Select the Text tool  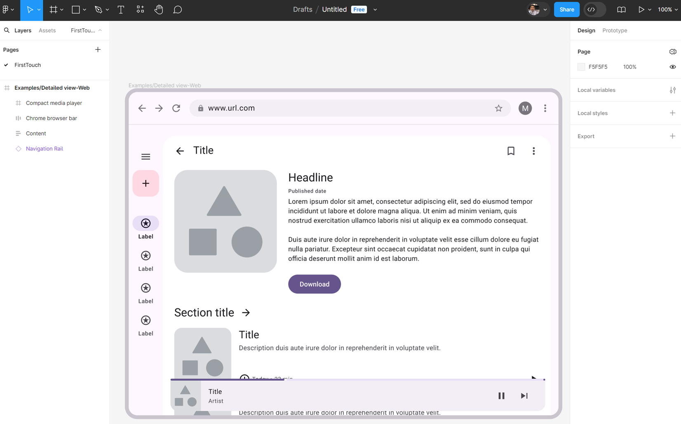pyautogui.click(x=121, y=9)
